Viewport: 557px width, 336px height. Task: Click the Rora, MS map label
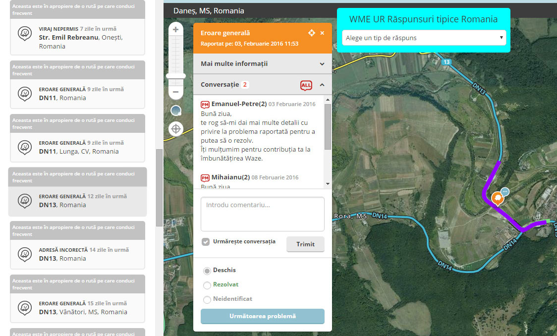[350, 216]
